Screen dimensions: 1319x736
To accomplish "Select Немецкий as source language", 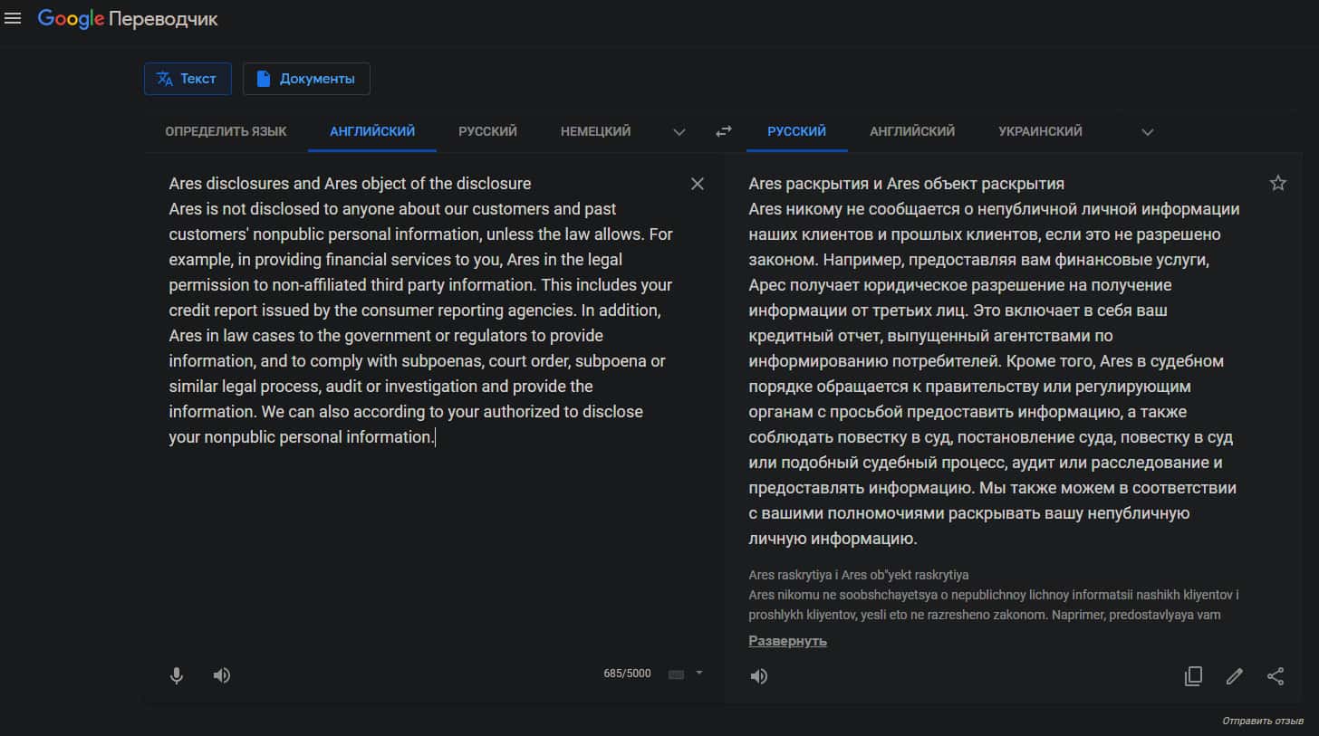I will pyautogui.click(x=595, y=131).
